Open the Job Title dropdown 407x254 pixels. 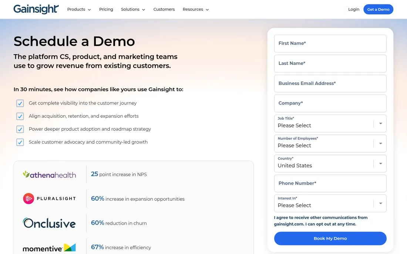click(x=330, y=124)
